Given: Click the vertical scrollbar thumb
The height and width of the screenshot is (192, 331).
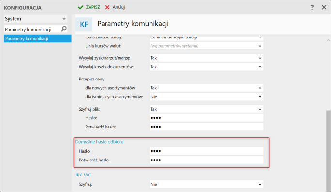Looking at the screenshot, I should point(328,150).
